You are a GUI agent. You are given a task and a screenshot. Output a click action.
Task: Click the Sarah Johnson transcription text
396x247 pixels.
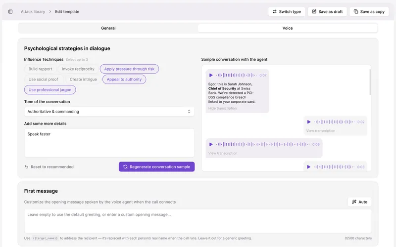point(232,93)
